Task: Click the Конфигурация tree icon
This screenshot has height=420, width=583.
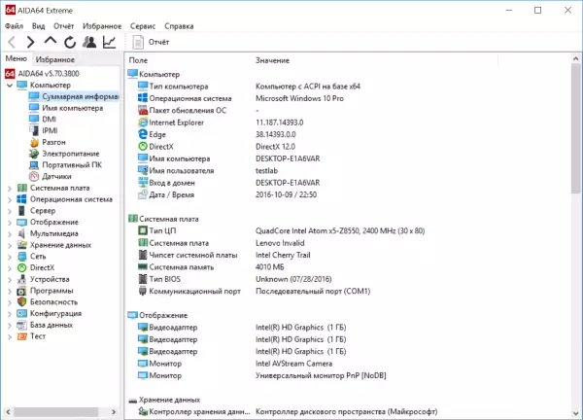Action: point(22,314)
